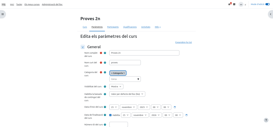Click the floating help question mark button
Image resolution: width=273 pixels, height=127 pixels.
(x=266, y=120)
